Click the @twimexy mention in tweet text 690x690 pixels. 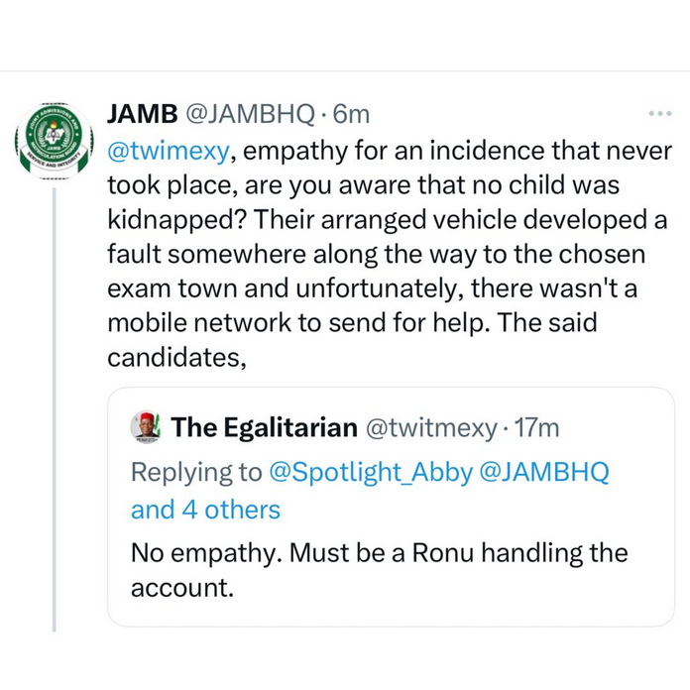point(171,152)
